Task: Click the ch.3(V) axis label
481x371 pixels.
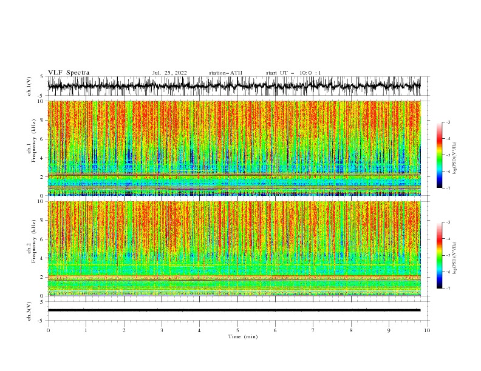Action: pyautogui.click(x=29, y=311)
